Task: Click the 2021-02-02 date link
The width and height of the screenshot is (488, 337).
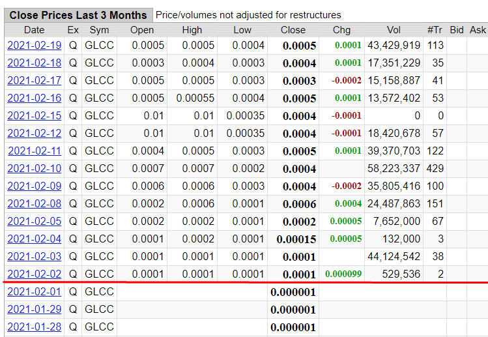Action: coord(34,274)
